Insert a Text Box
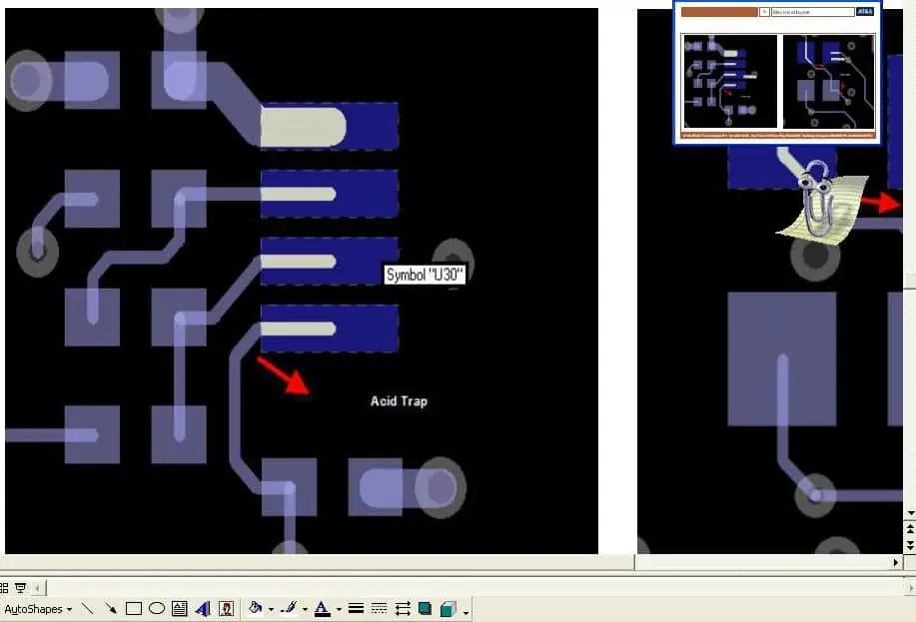Image resolution: width=916 pixels, height=622 pixels. pos(180,609)
